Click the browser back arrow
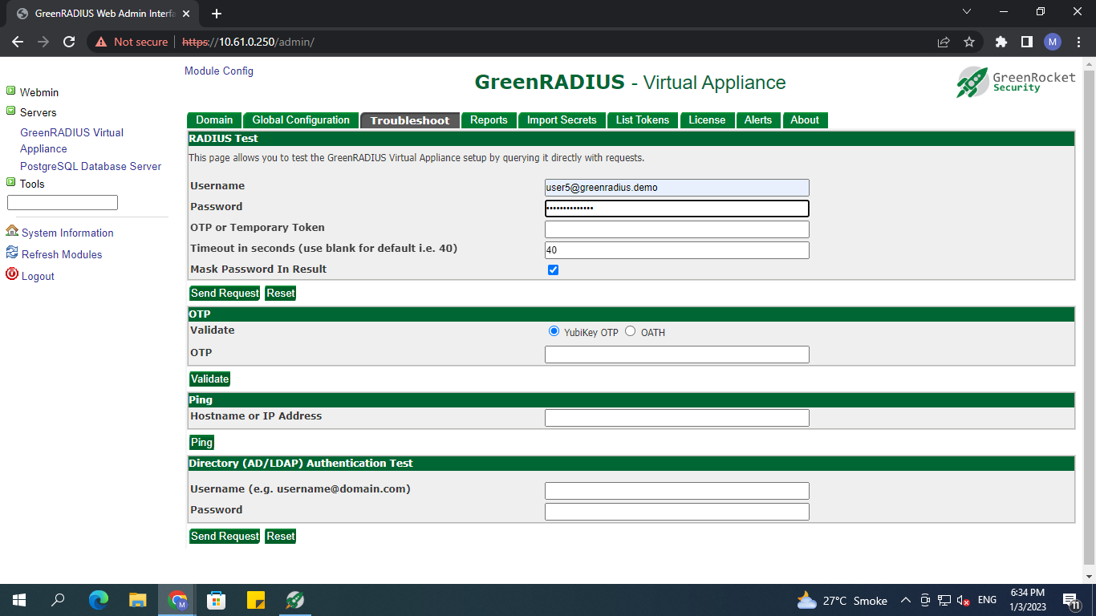Screen dimensions: 1096x616 pyautogui.click(x=18, y=42)
